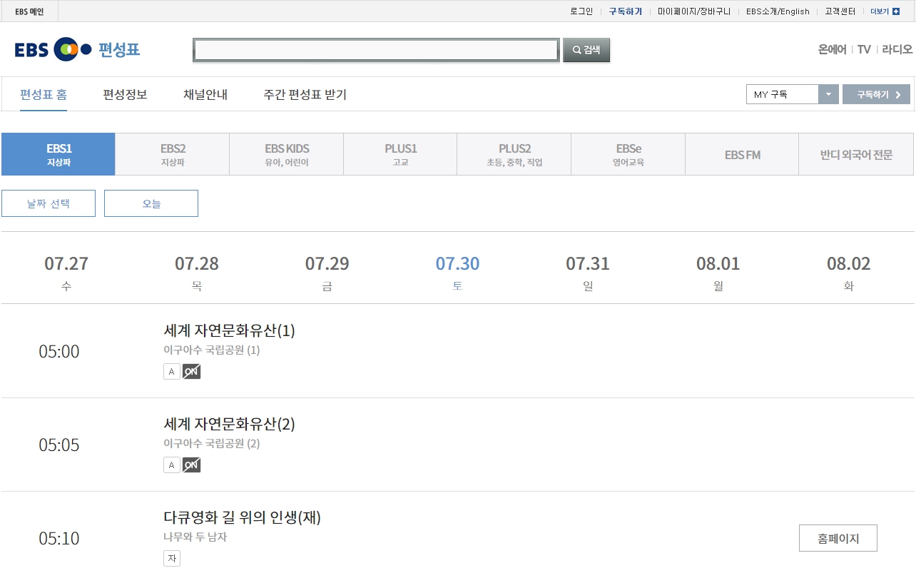Click program title 다큐영화 길 위의 인생(재)
The height and width of the screenshot is (578, 916).
coord(243,517)
